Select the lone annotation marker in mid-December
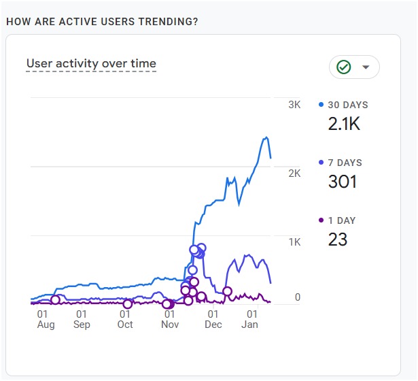 tap(228, 291)
